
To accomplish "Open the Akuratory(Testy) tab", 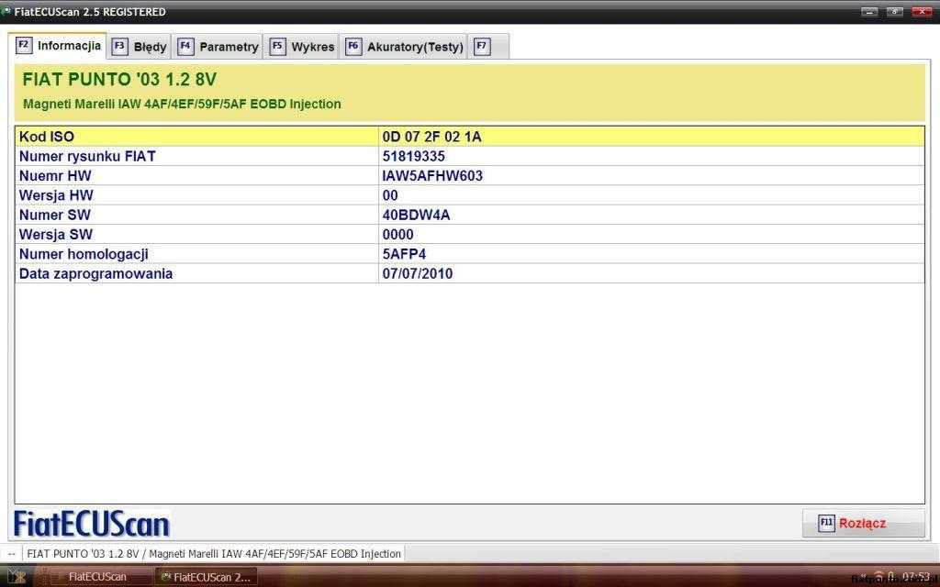I will pyautogui.click(x=404, y=47).
